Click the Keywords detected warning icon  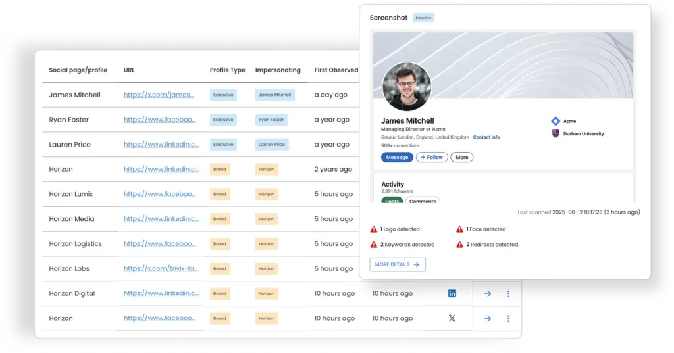coord(374,245)
